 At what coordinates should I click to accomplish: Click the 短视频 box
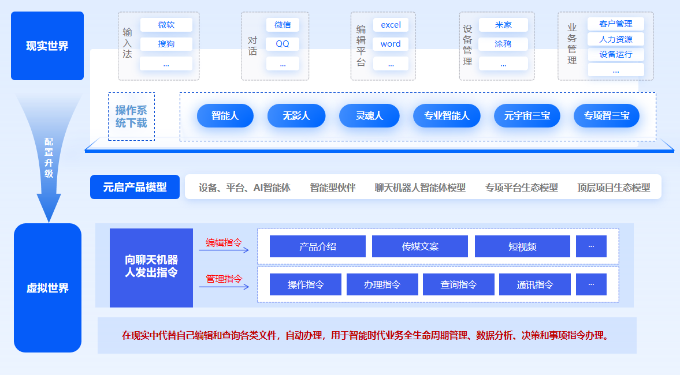522,246
